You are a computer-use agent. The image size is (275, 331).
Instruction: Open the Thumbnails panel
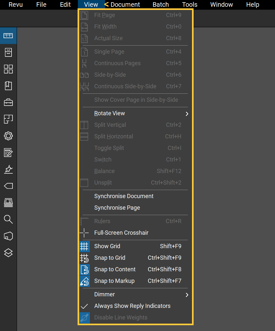point(8,69)
